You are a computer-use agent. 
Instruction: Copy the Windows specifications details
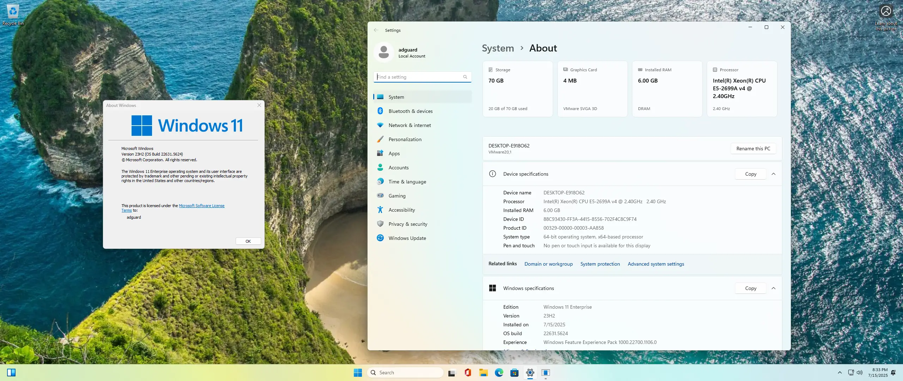click(x=750, y=288)
